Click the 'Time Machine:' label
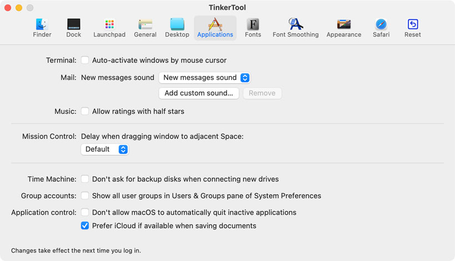 (x=52, y=179)
